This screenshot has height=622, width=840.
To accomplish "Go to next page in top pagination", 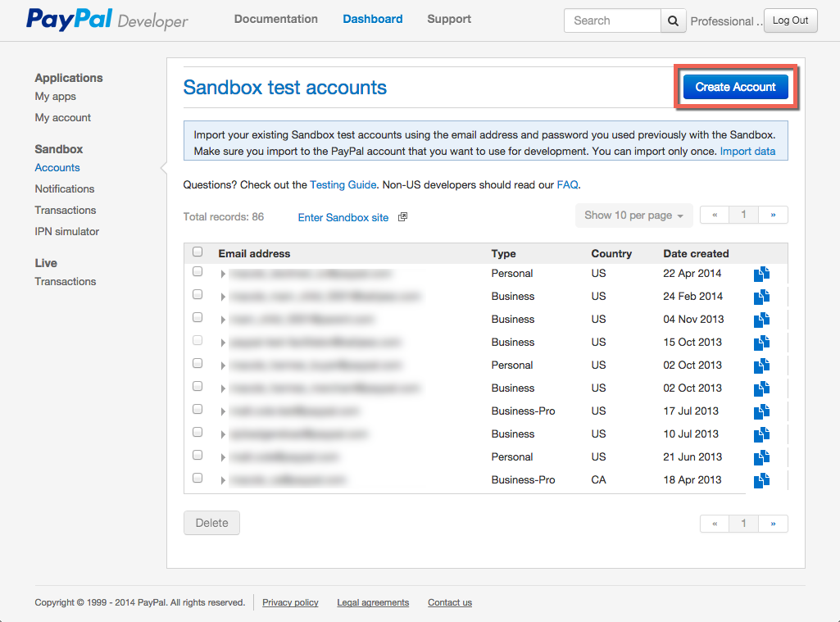I will pyautogui.click(x=773, y=215).
